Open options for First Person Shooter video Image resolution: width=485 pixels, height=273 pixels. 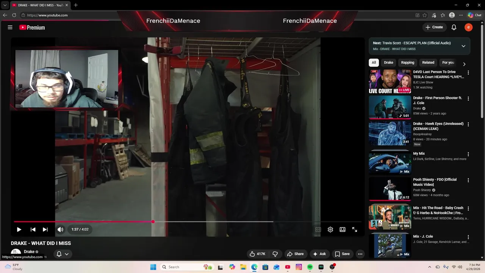coord(468,99)
